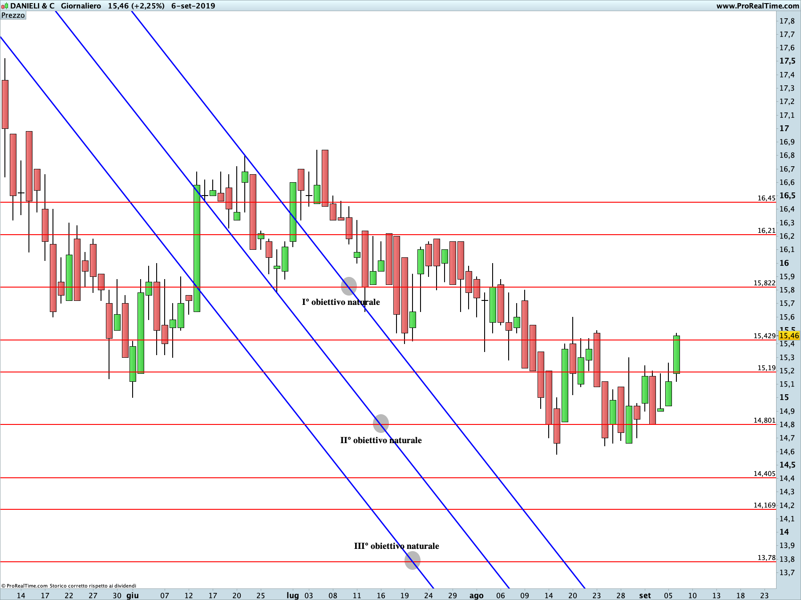Click the Giornaliero timeframe label
Screen dimensions: 801x600
tap(81, 6)
